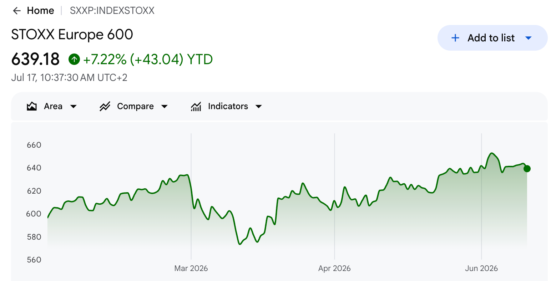Click the Jun 2026 axis label
Viewport: 551px width, 281px height.
[x=481, y=268]
